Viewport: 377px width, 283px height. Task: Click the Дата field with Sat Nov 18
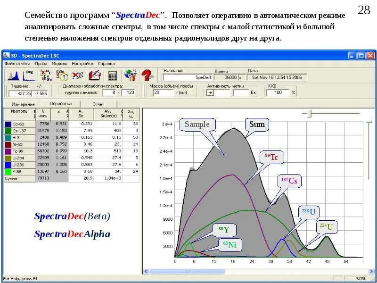[x=276, y=77]
